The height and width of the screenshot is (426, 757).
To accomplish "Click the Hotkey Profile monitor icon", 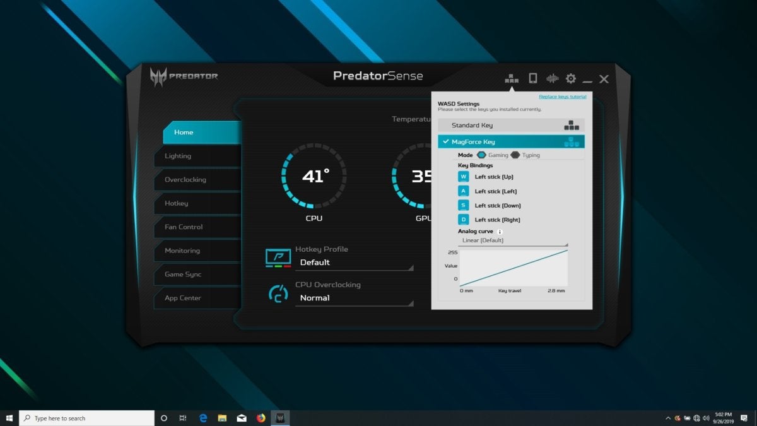I will 278,258.
